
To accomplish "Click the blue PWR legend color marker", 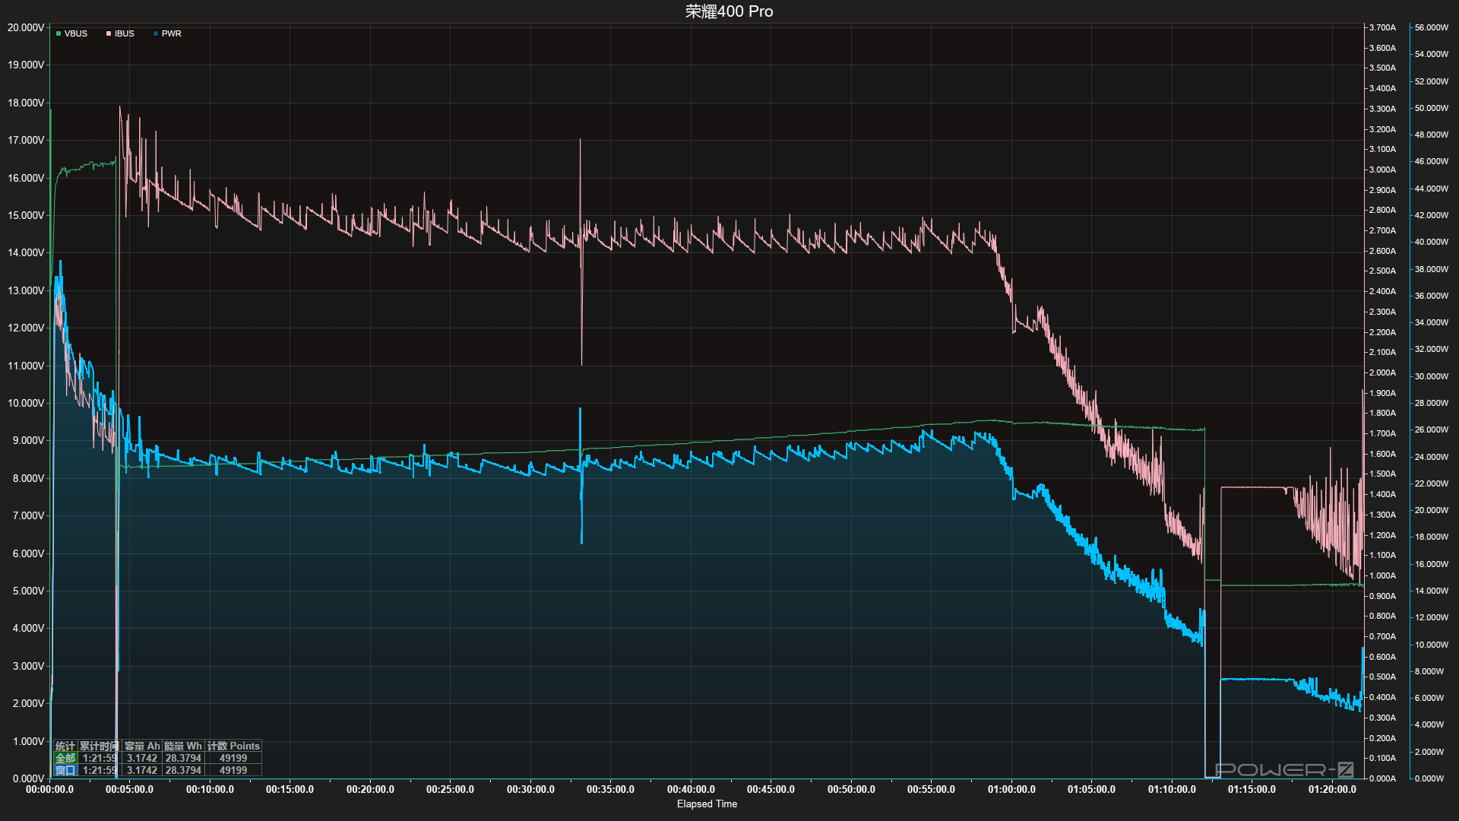I will [156, 33].
